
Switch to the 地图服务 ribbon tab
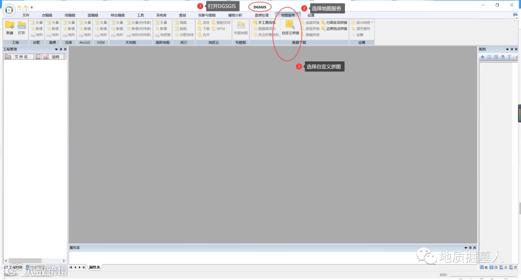click(288, 15)
